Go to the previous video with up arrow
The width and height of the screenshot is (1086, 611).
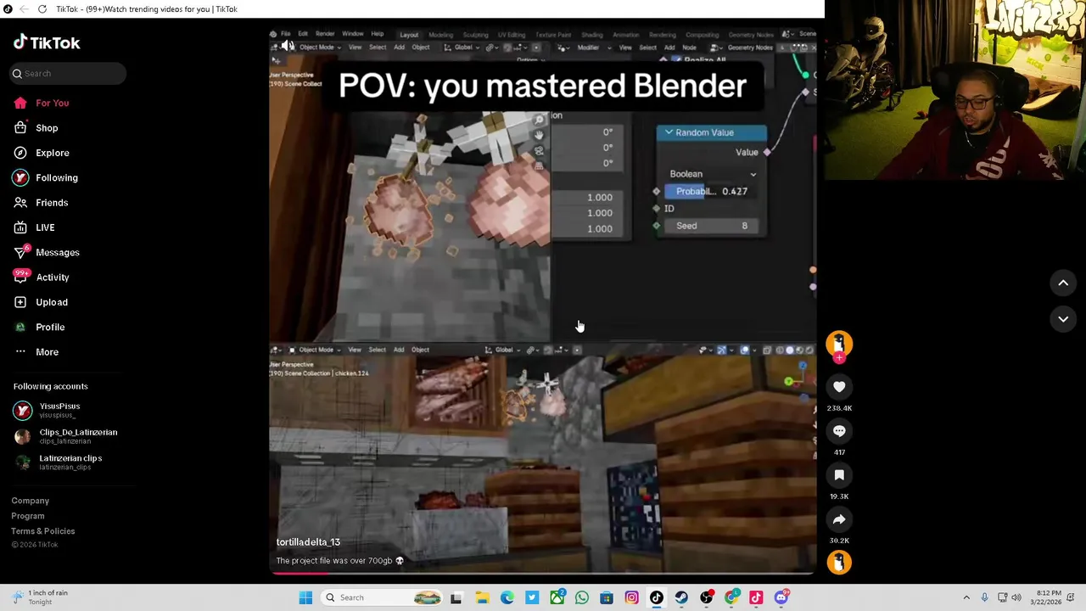click(x=1063, y=283)
